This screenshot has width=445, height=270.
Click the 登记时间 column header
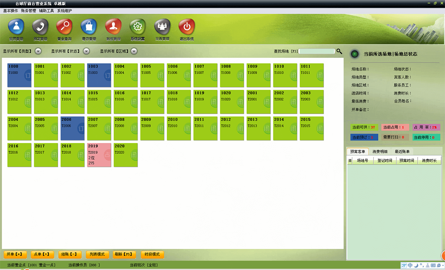(x=384, y=161)
